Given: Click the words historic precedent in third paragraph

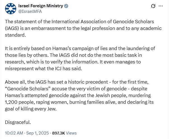Looking at the screenshot, I should click(88, 82).
